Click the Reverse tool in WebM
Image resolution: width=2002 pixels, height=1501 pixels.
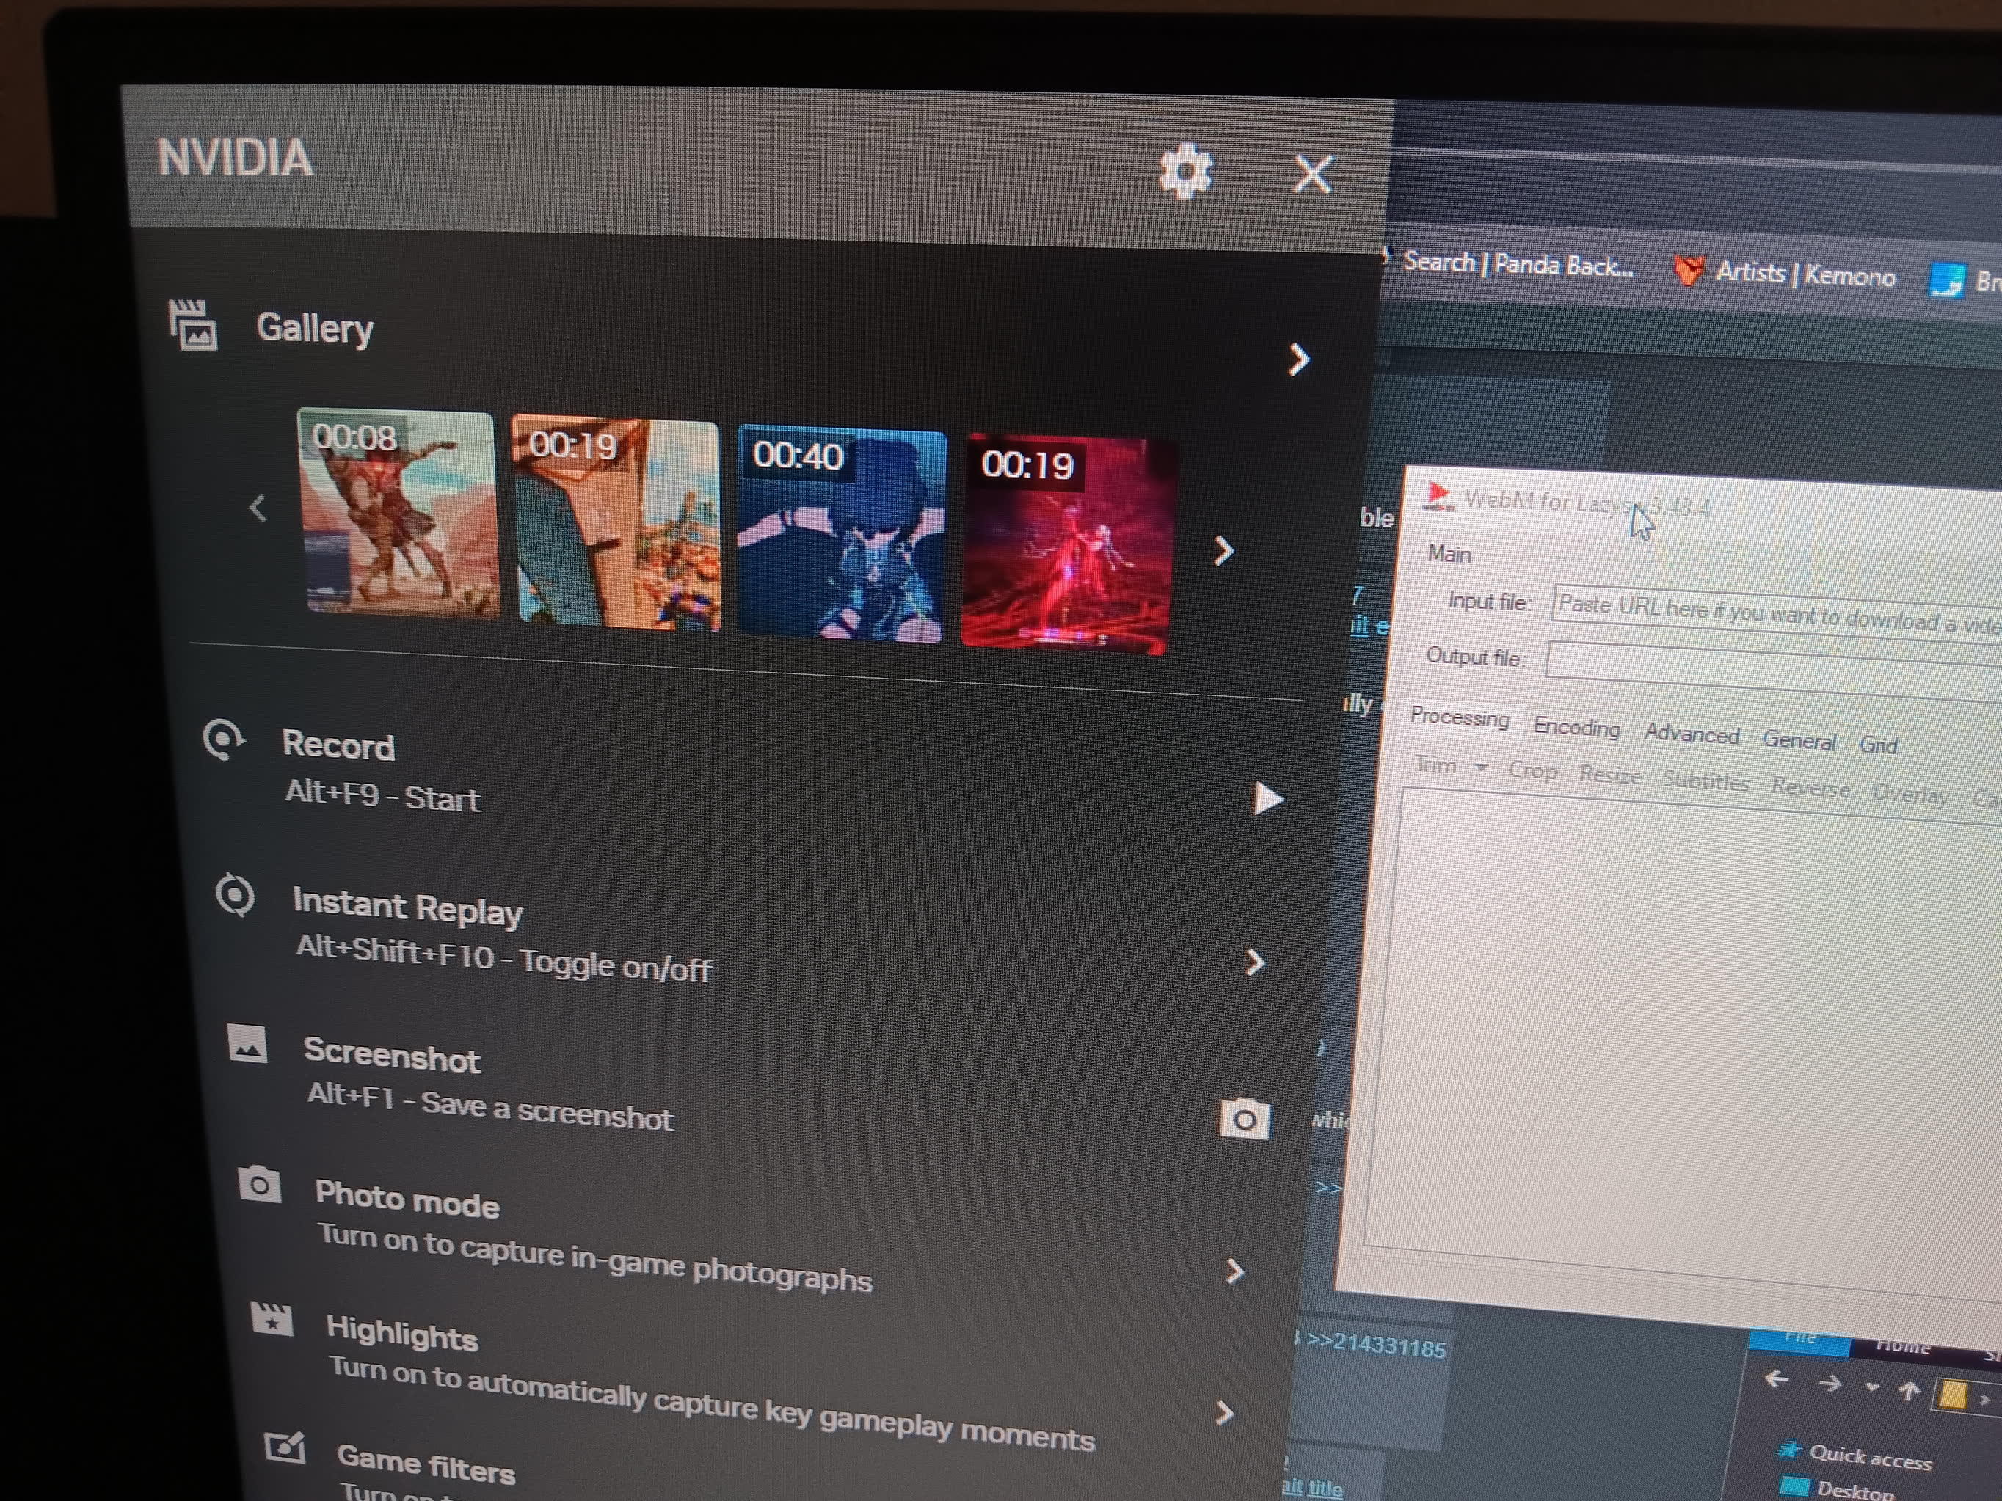click(x=1810, y=787)
